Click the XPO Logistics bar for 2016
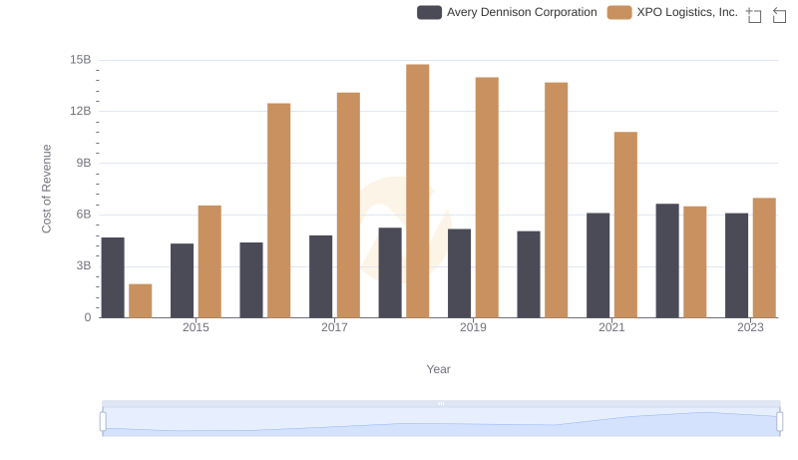The width and height of the screenshot is (798, 460). [279, 211]
